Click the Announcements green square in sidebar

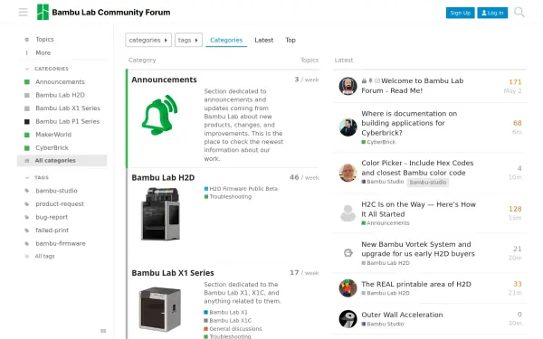26,82
